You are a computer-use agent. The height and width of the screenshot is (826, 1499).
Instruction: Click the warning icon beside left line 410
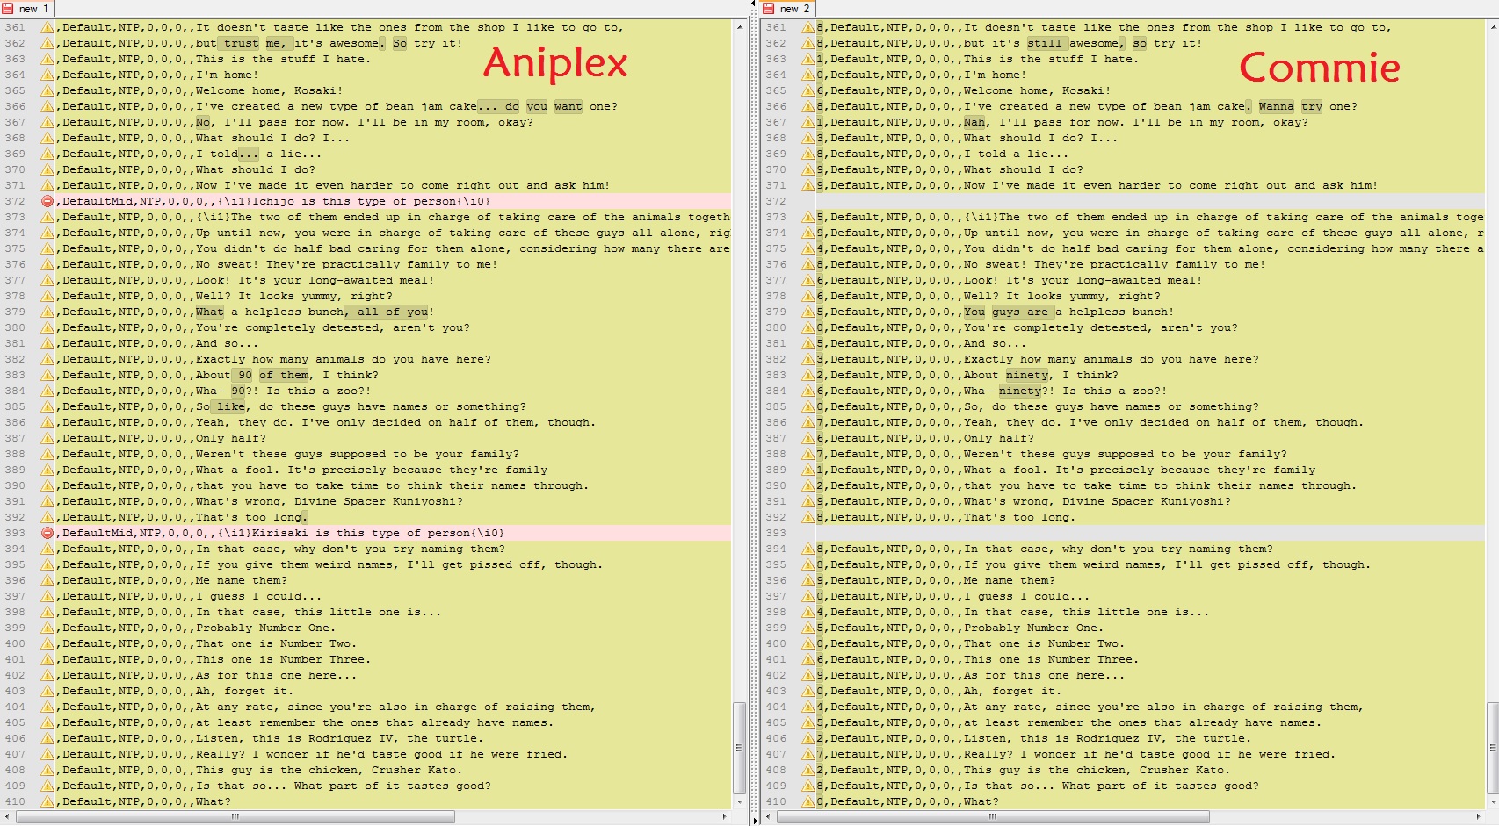coord(47,801)
